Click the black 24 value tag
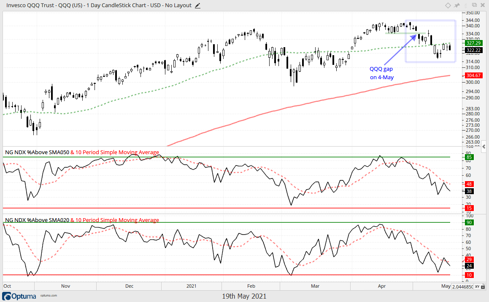489x302 pixels. point(469,266)
